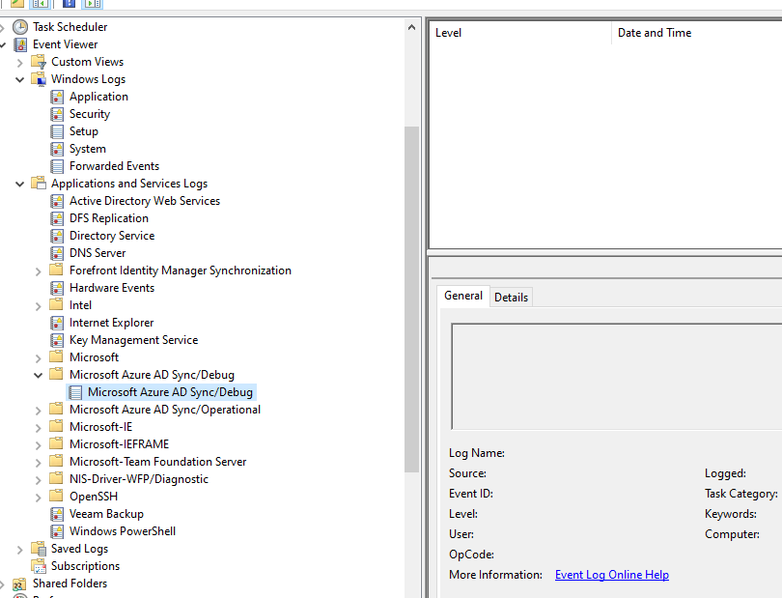Click the Application log icon
The image size is (782, 598).
(x=57, y=97)
